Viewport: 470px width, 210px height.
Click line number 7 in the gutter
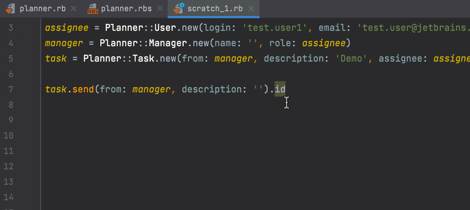click(11, 89)
